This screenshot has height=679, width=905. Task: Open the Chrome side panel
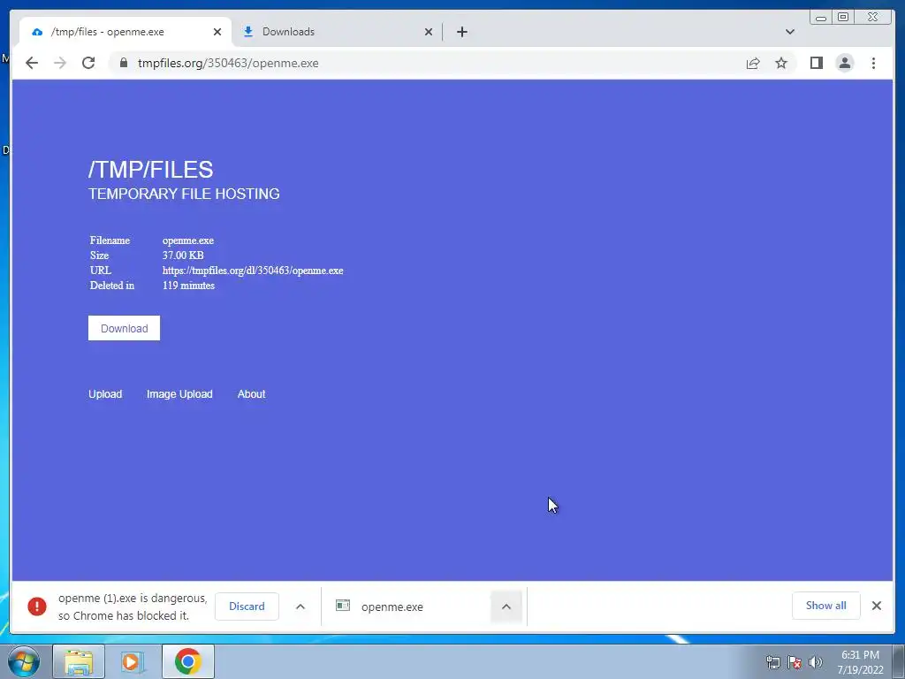click(816, 63)
